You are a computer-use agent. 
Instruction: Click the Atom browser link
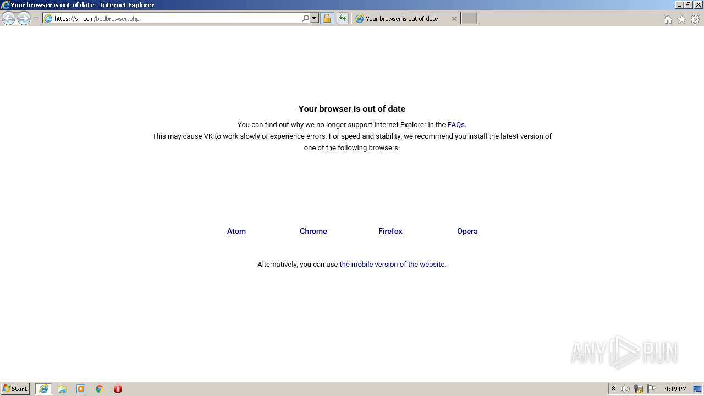pos(237,231)
